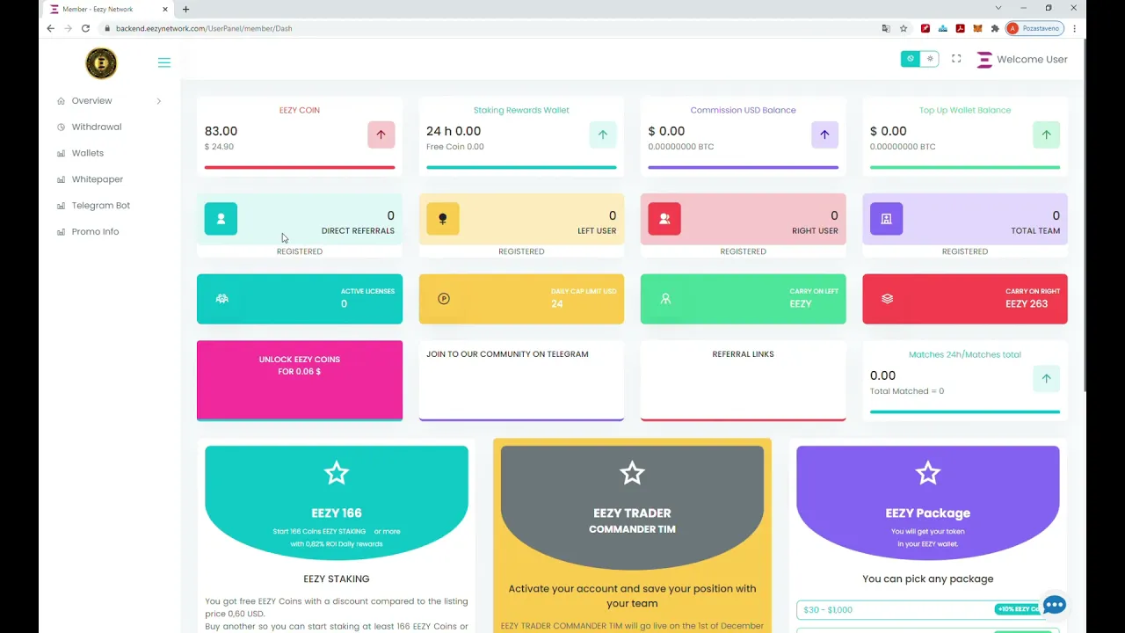Click the Referral Links card
Viewport: 1125px width, 633px height.
pos(743,380)
